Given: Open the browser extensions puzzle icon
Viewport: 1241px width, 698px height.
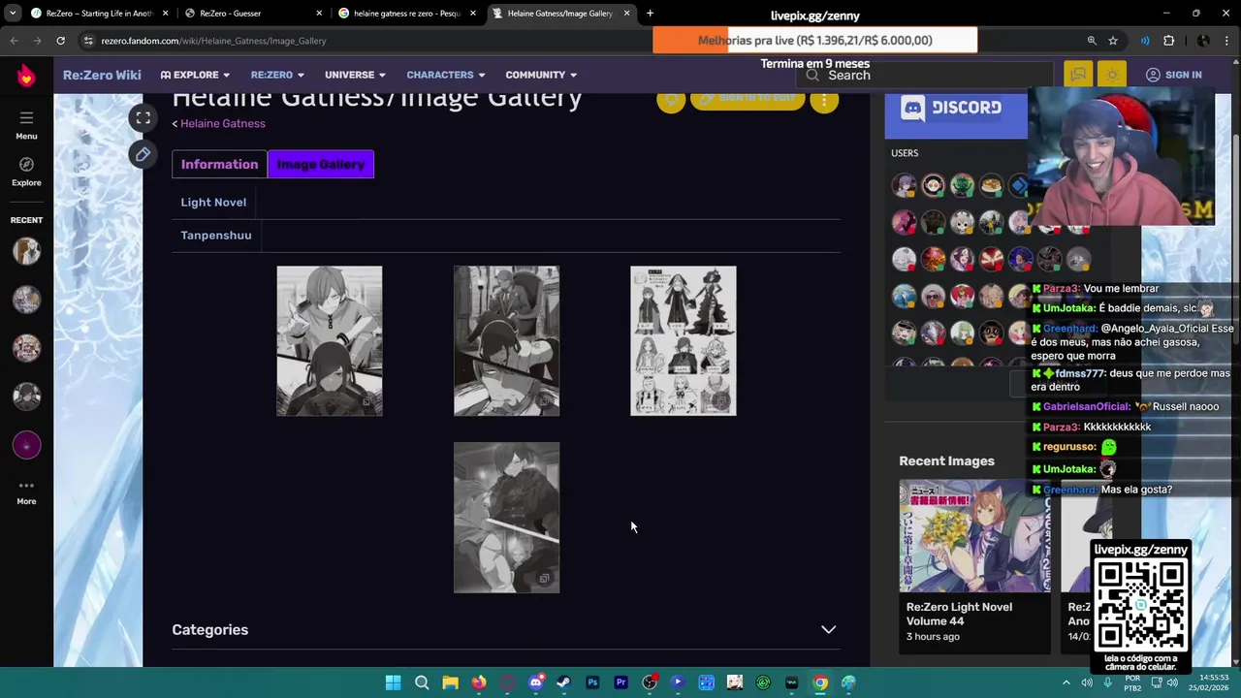Looking at the screenshot, I should tap(1168, 41).
